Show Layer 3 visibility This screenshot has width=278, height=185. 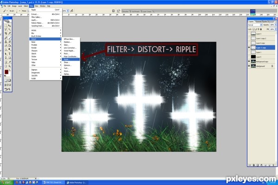249,34
